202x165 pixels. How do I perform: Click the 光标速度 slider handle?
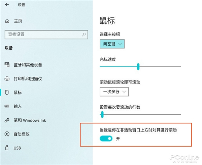coord(138,66)
